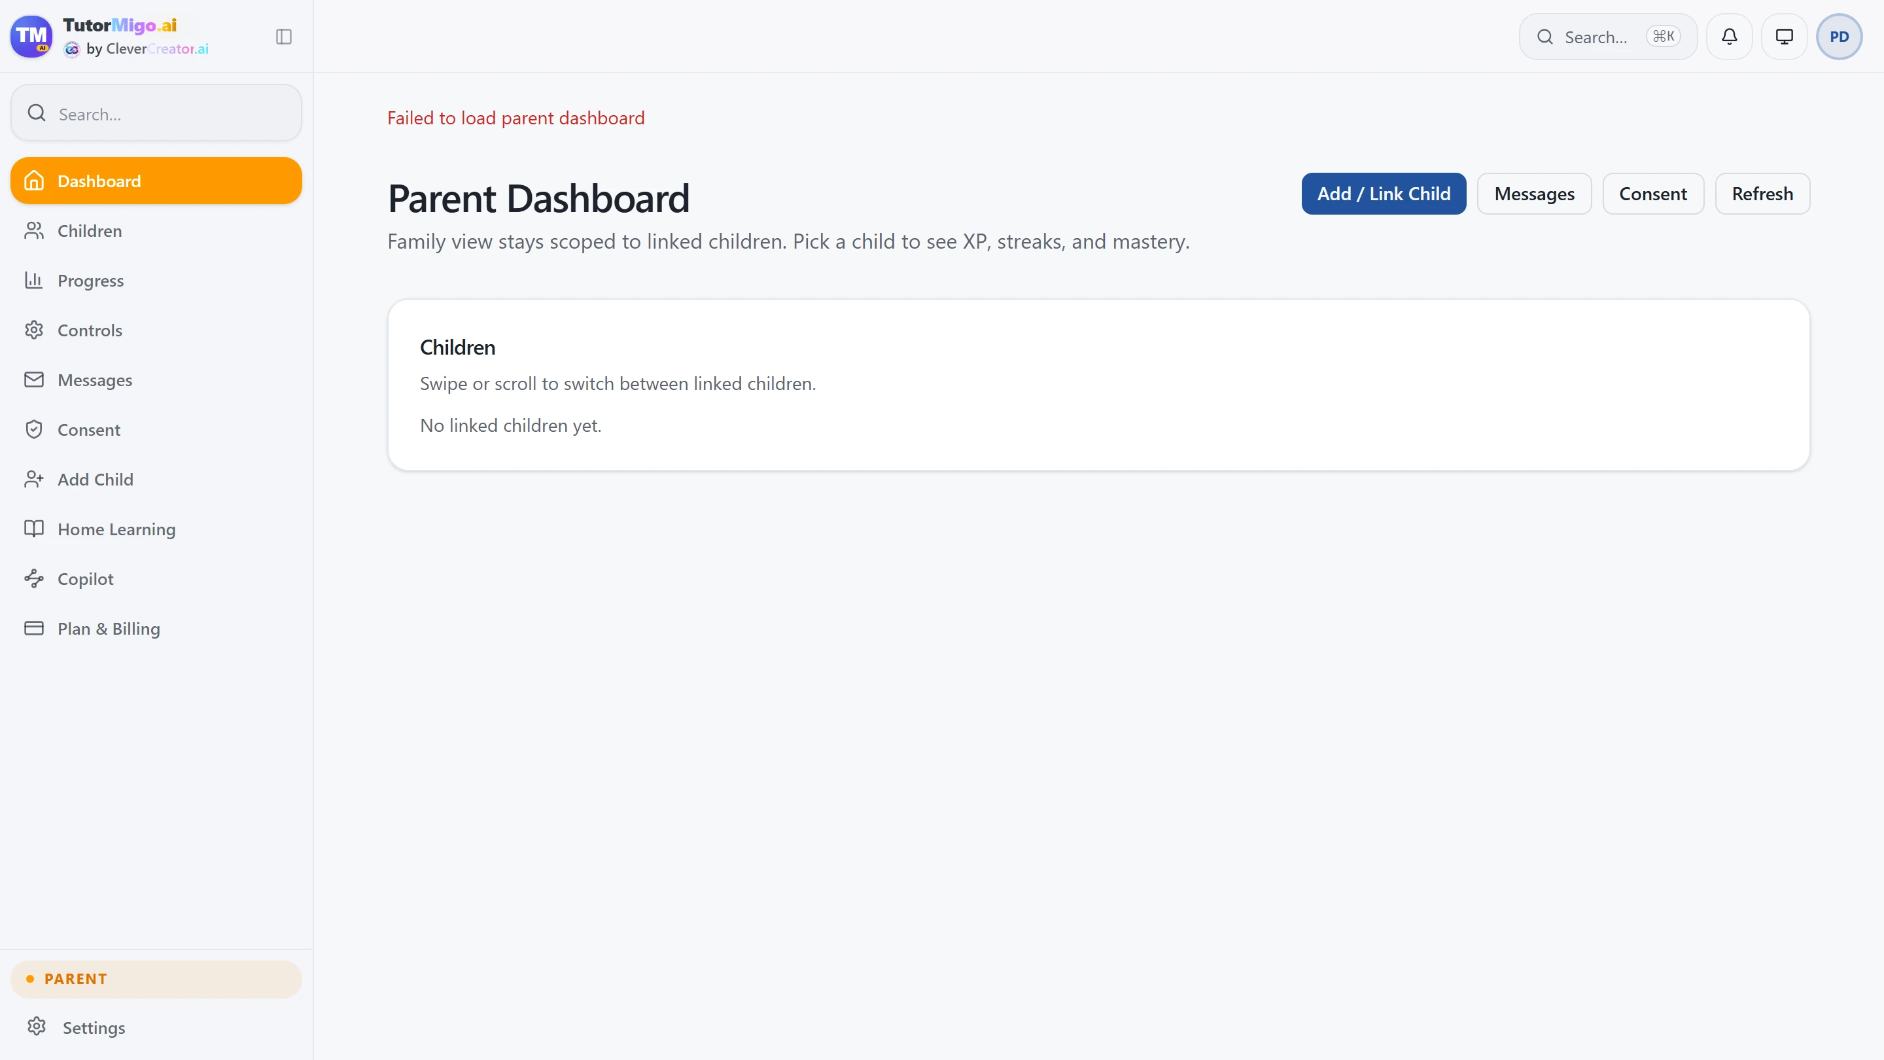This screenshot has width=1884, height=1060.
Task: Click the Progress bar chart icon
Action: click(x=35, y=280)
